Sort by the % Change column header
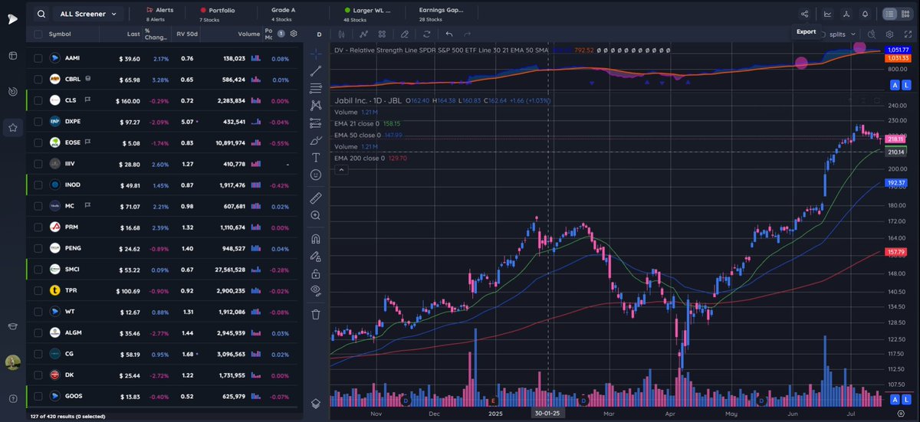The image size is (920, 422). [156, 34]
